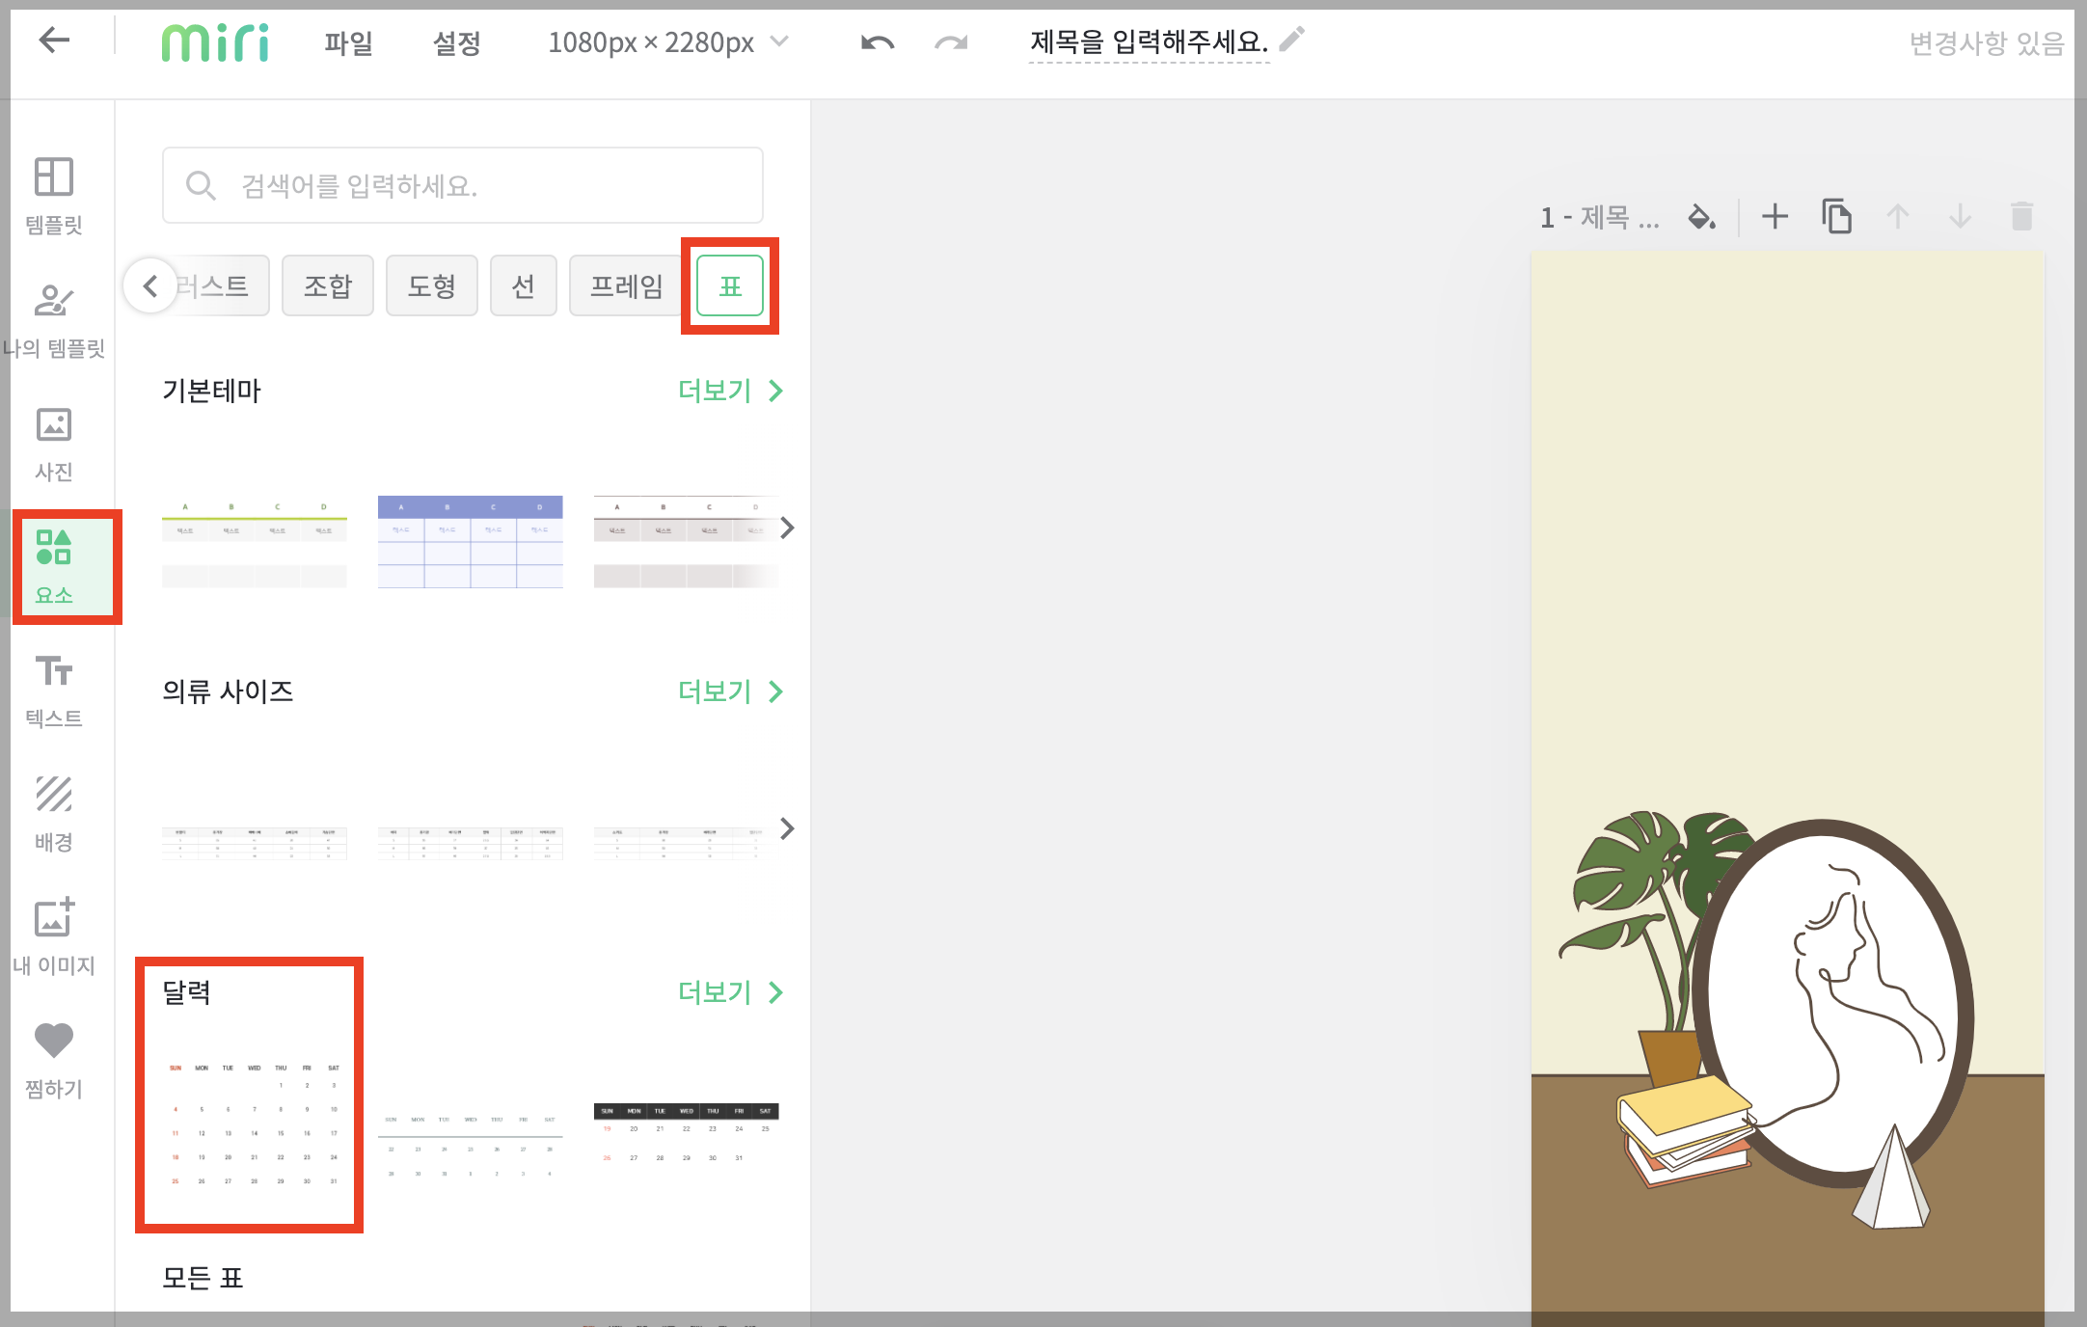Viewport: 2087px width, 1327px height.
Task: Duplicate the page with the copy icon
Action: (1836, 217)
